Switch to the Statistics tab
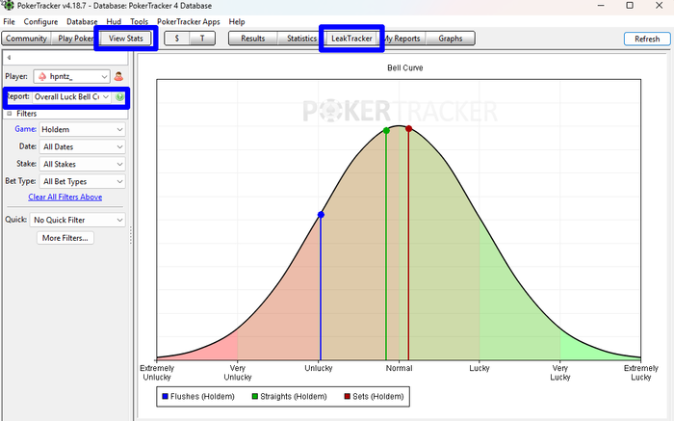This screenshot has width=674, height=421. click(x=301, y=39)
